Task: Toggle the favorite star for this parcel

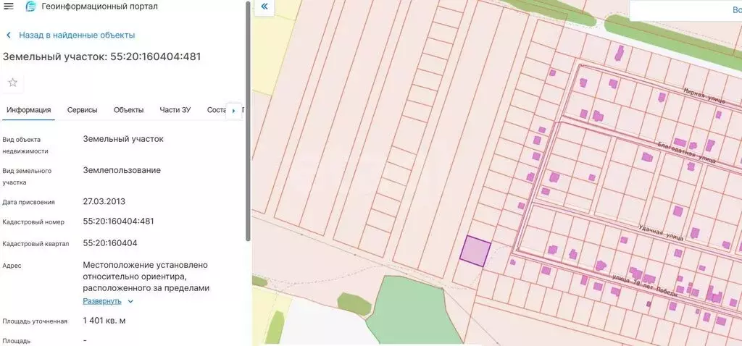Action: (13, 83)
